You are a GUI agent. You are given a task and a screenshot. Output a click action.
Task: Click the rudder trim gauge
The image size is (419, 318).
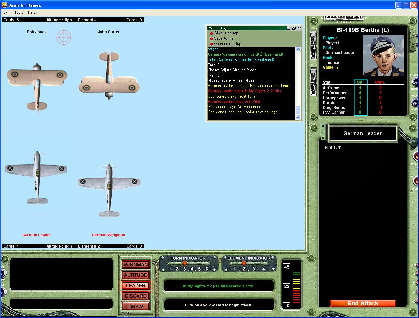[344, 18]
